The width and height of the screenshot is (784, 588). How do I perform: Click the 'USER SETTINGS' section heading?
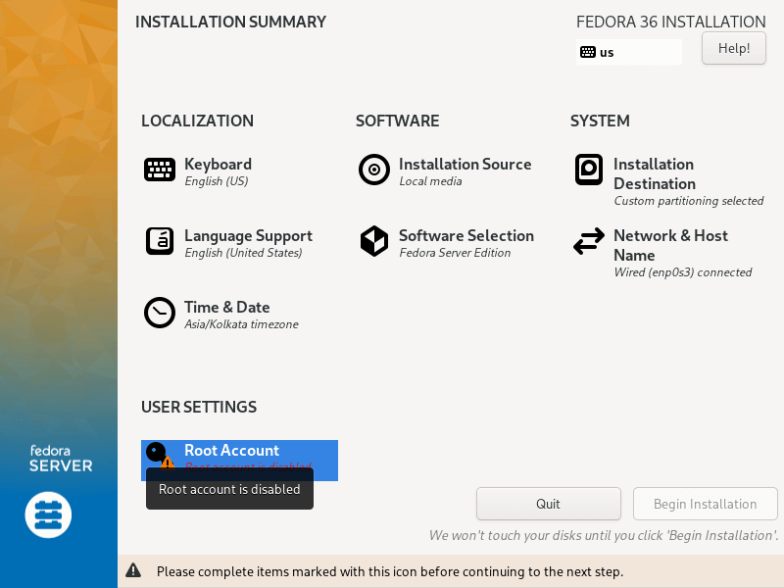(199, 407)
